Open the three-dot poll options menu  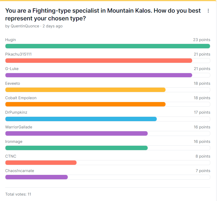208,11
